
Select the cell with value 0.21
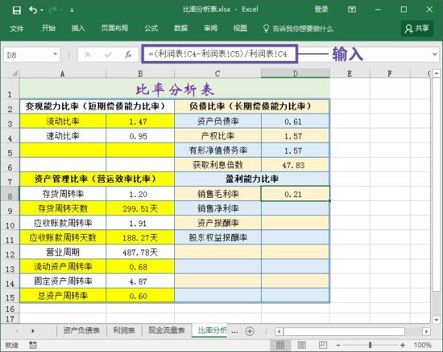295,194
